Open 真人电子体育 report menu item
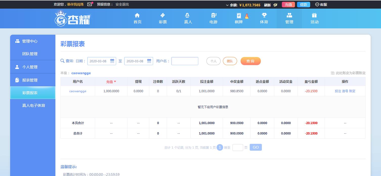381x176 pixels. [33, 105]
